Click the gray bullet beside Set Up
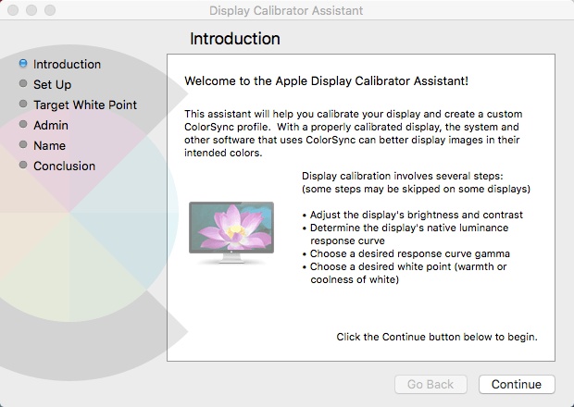Image resolution: width=574 pixels, height=407 pixels. (x=23, y=85)
